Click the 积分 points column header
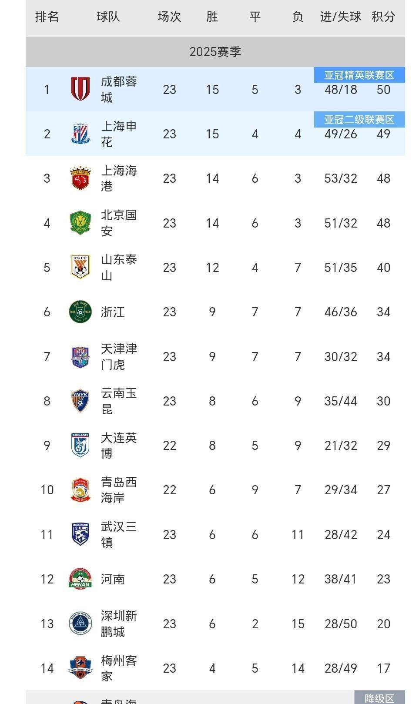Image resolution: width=419 pixels, height=704 pixels. tap(383, 17)
